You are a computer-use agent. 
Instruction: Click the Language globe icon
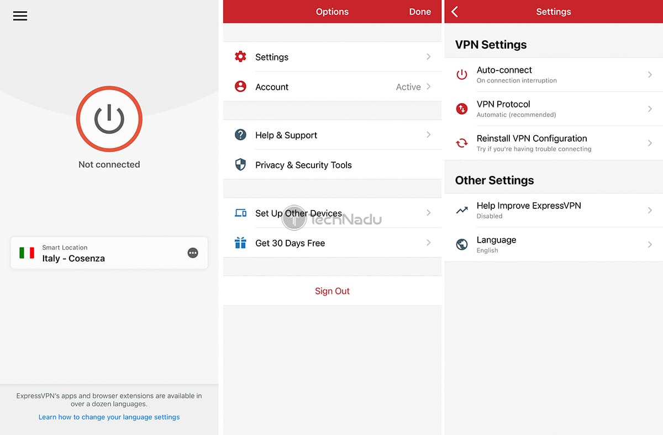[462, 244]
